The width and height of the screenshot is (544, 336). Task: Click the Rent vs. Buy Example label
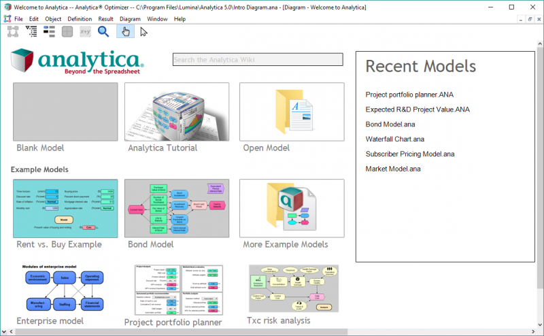tap(59, 245)
